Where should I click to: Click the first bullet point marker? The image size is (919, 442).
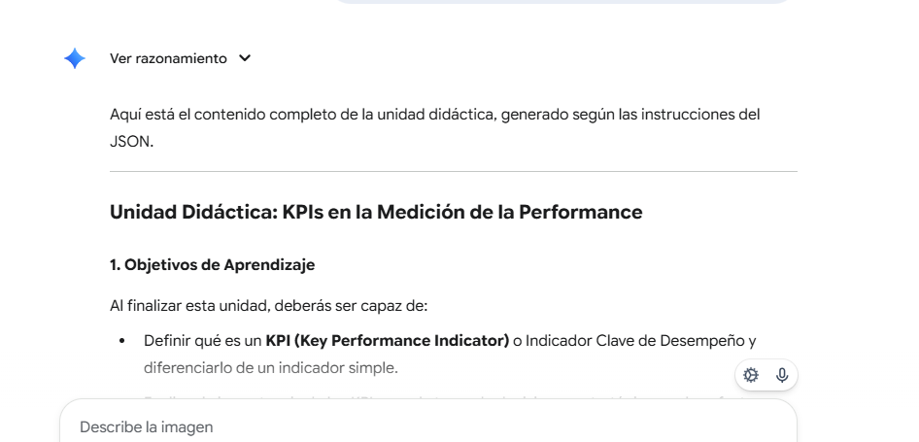[122, 342]
